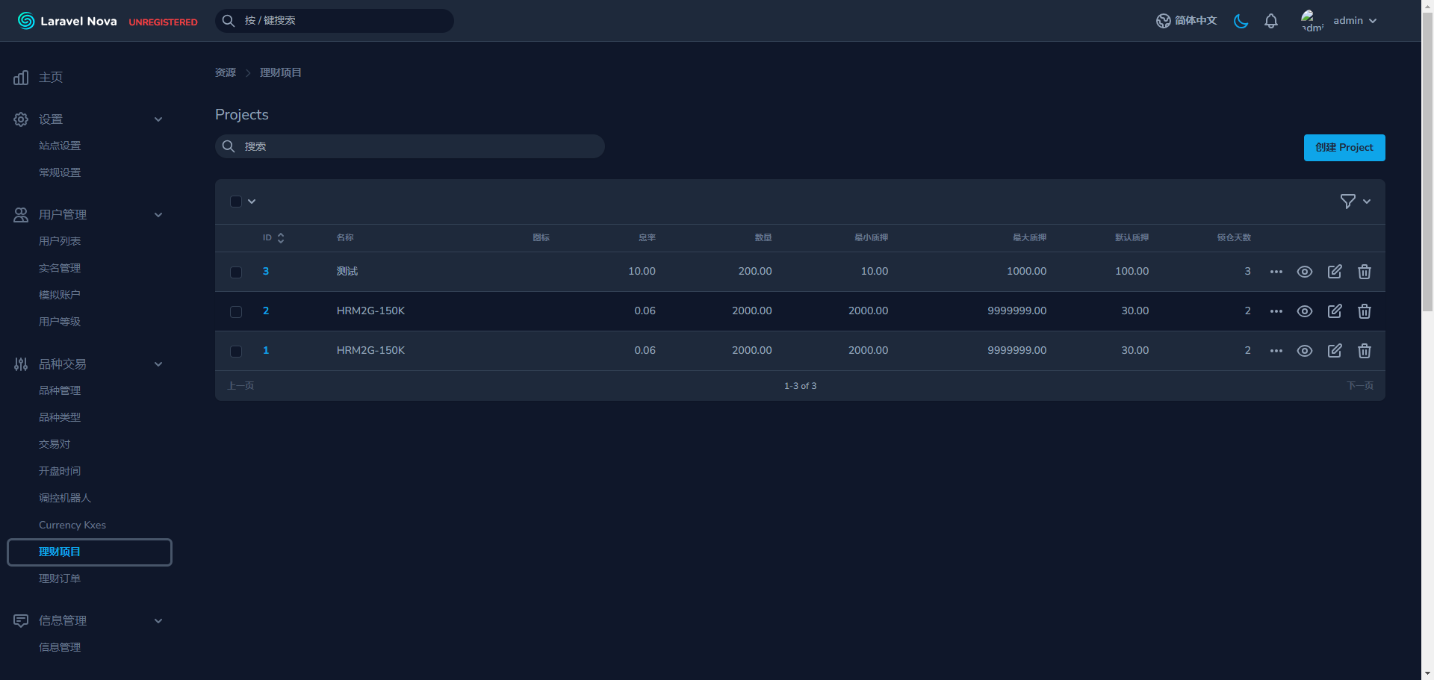The width and height of the screenshot is (1434, 680).
Task: Click the Laravel Nova logo
Action: [67, 21]
